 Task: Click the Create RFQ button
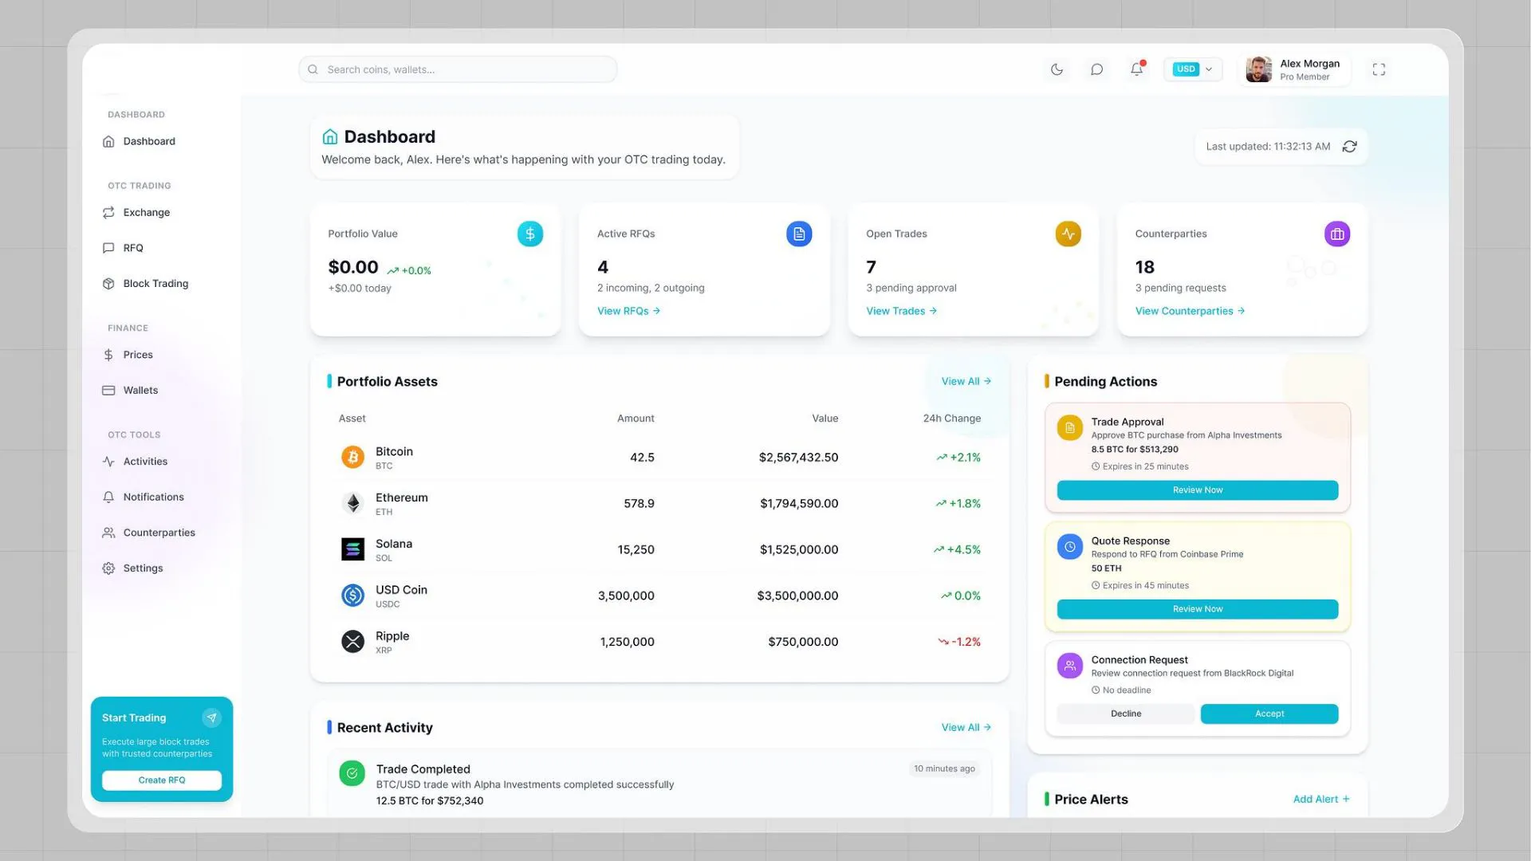(162, 780)
